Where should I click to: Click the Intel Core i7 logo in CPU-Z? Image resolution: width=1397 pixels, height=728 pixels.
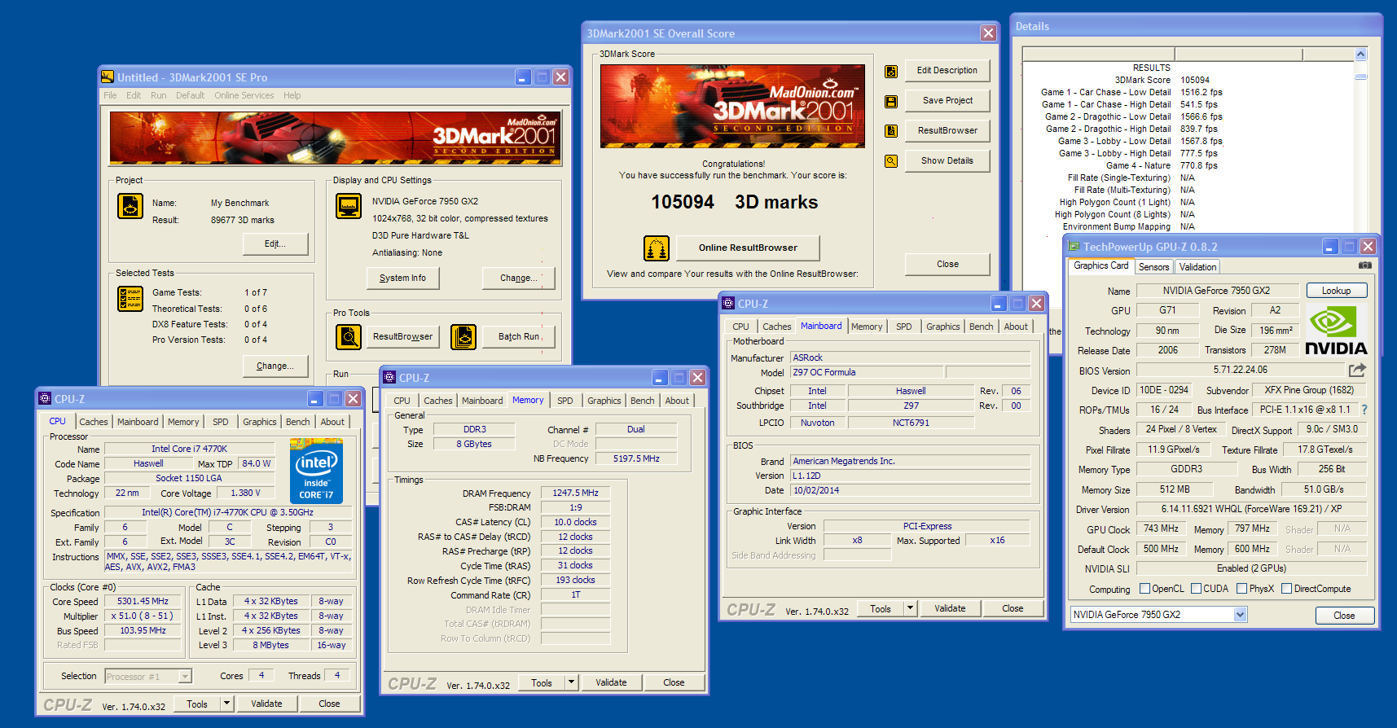316,471
